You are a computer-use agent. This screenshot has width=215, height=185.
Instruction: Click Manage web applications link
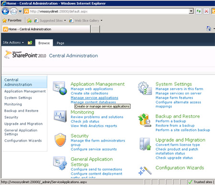[92, 89]
